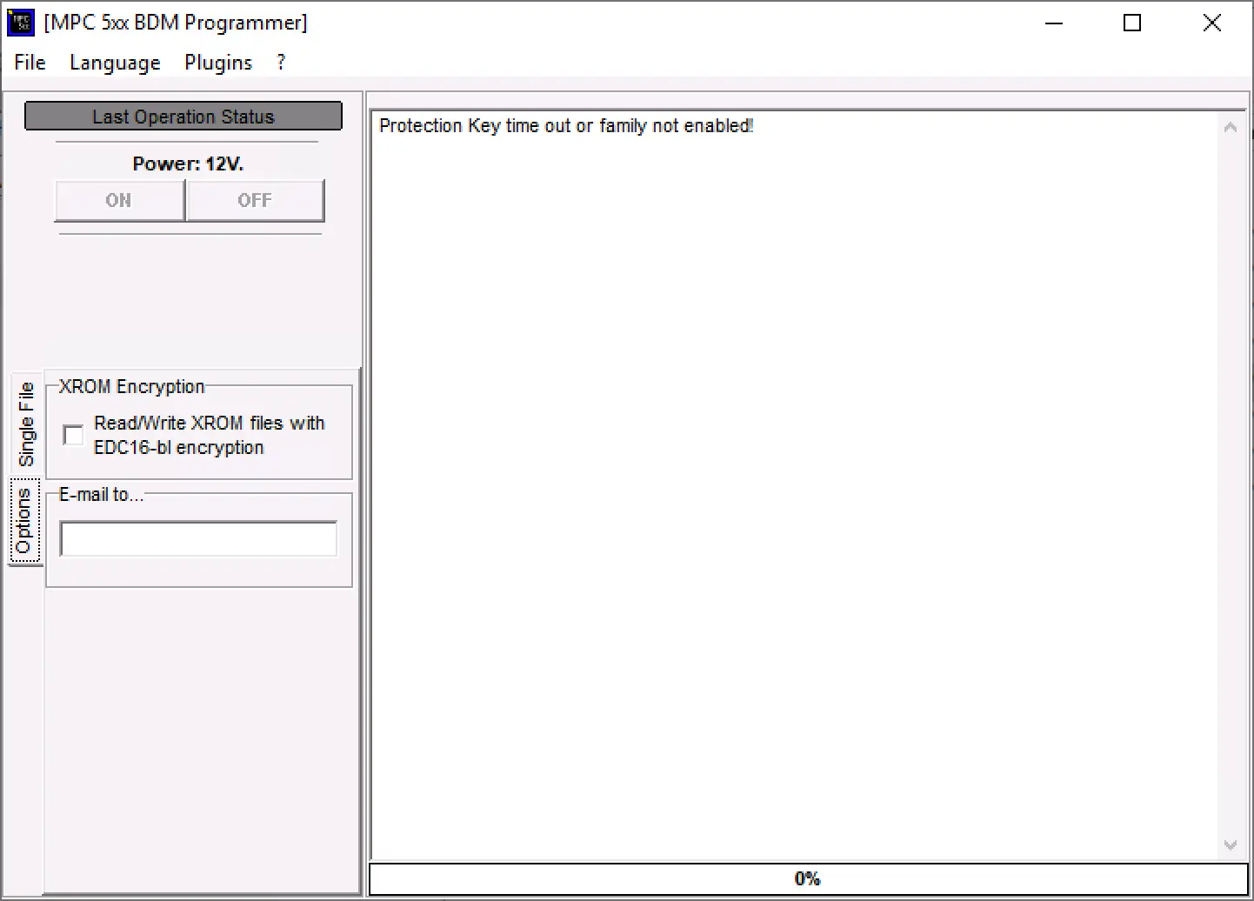Switch to the Single File tab
This screenshot has width=1254, height=901.
26,424
